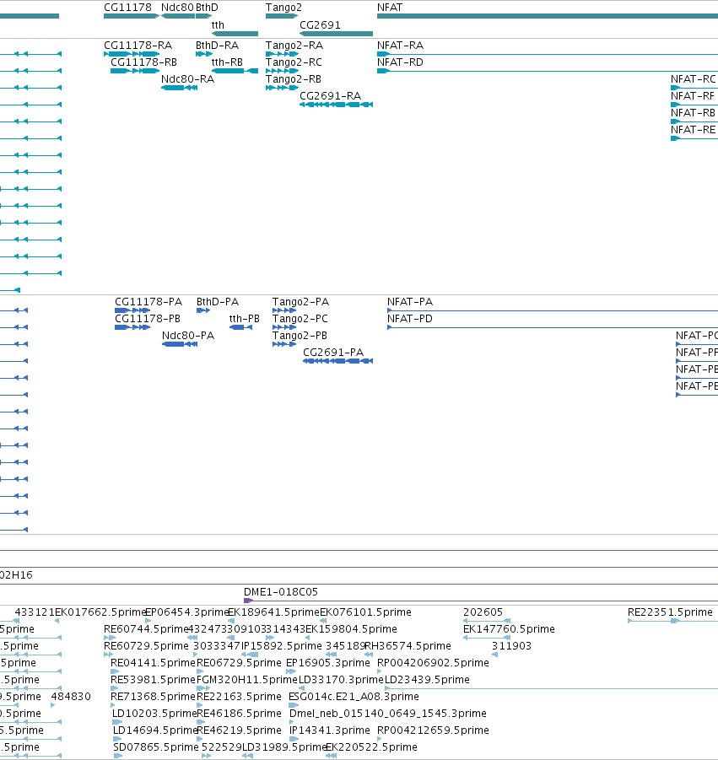Open the NFAT-PD protein label
Screen dimensions: 718x760
point(410,319)
